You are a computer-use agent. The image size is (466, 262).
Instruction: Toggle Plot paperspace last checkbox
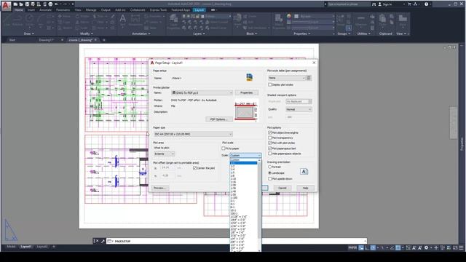270,148
